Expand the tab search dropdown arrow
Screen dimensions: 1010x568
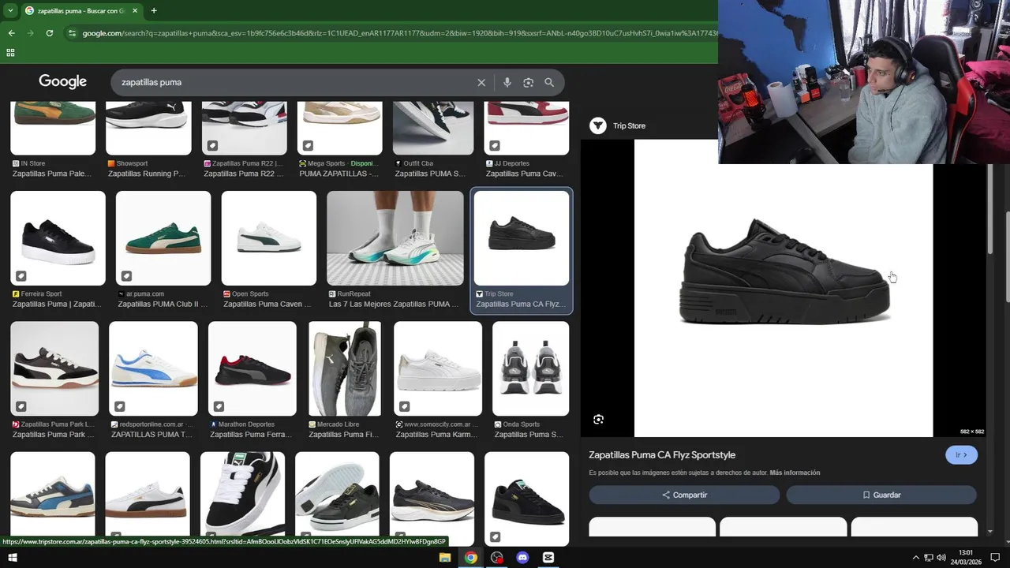pyautogui.click(x=9, y=10)
